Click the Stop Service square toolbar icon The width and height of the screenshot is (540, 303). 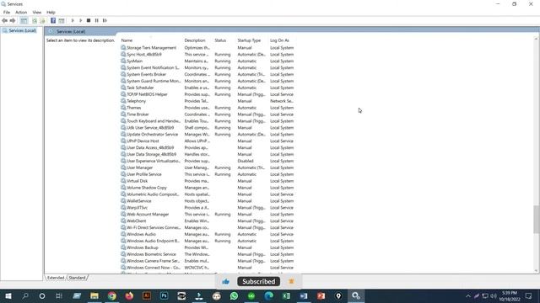point(89,20)
